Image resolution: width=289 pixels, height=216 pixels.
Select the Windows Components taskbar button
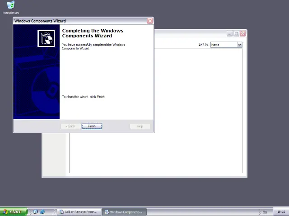(125, 212)
